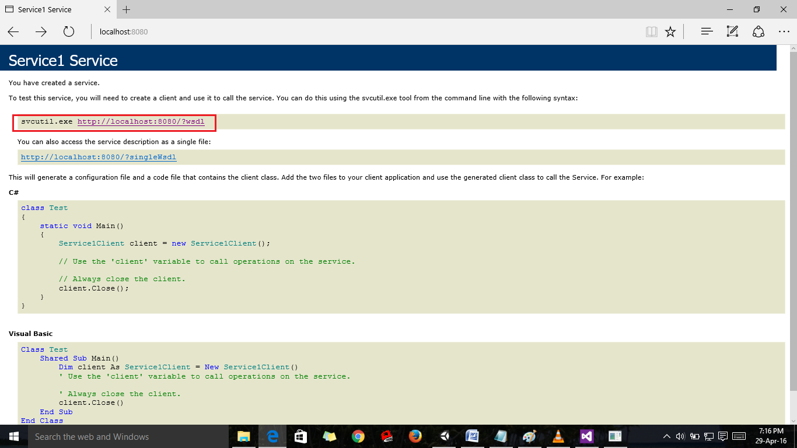Click the 'You have created a service.' text
797x448 pixels.
(x=54, y=83)
